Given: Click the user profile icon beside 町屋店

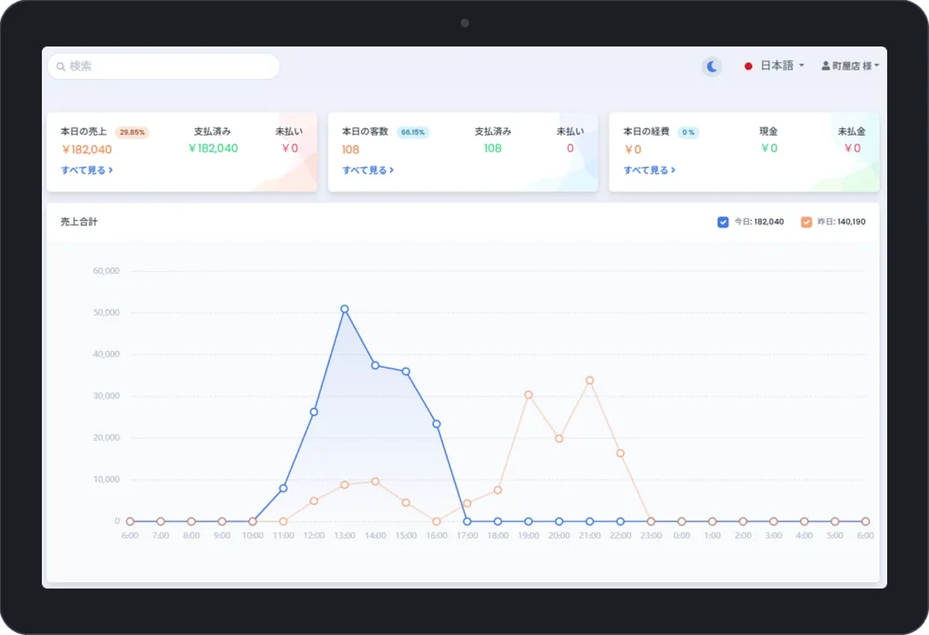Looking at the screenshot, I should point(825,66).
